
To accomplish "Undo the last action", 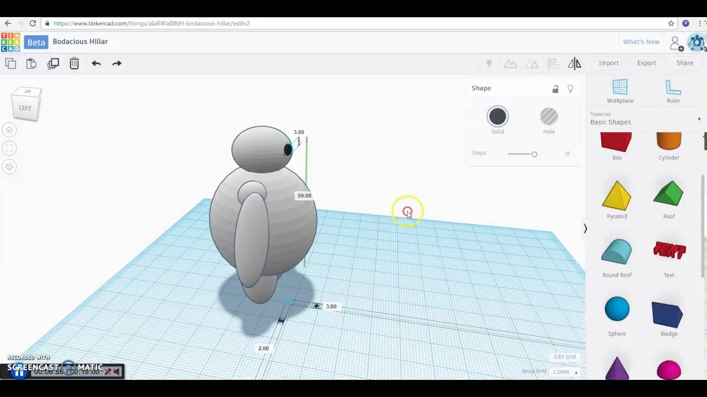I will 96,63.
